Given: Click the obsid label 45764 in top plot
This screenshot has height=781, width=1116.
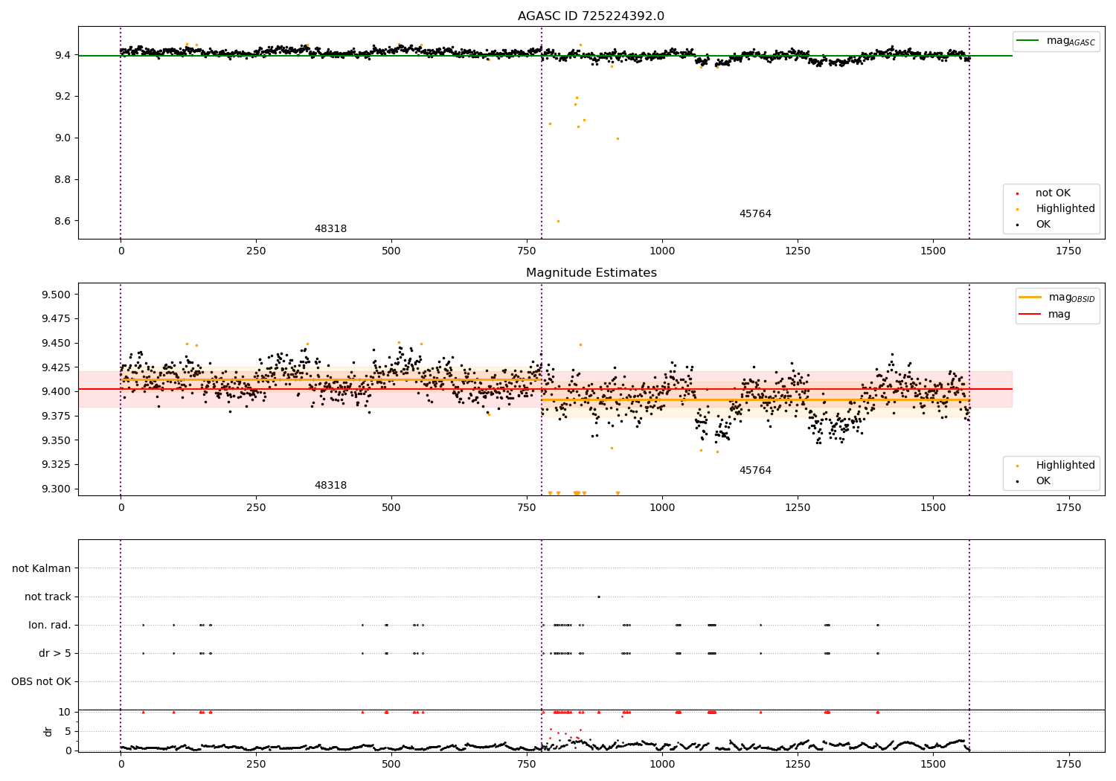Looking at the screenshot, I should point(755,214).
